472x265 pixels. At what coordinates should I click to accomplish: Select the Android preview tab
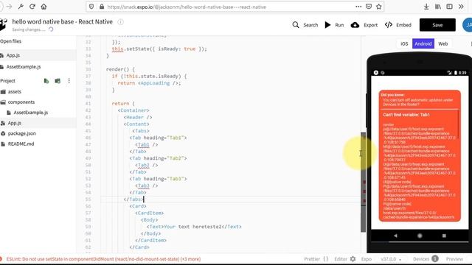point(423,43)
